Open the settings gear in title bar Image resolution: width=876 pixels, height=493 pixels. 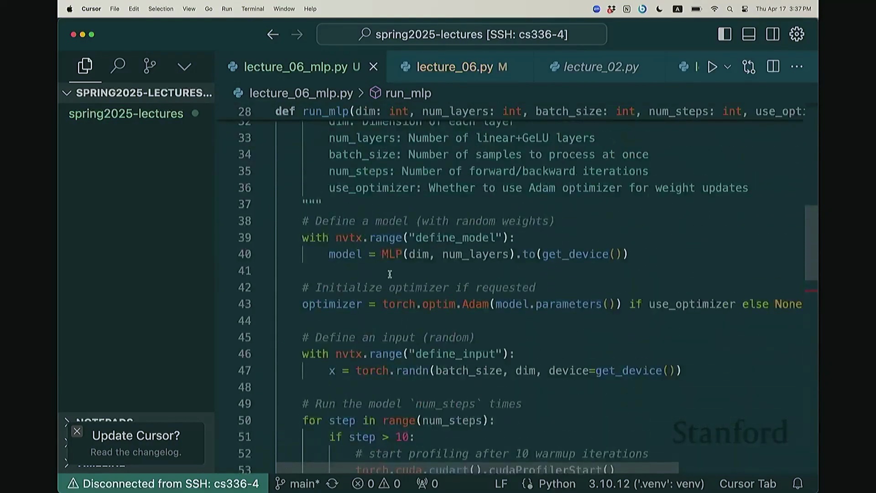797,34
